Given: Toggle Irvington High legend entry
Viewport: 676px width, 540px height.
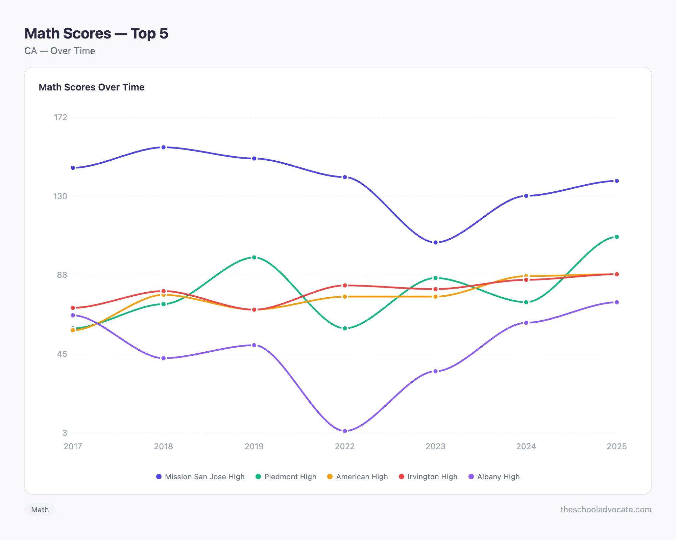Looking at the screenshot, I should (428, 477).
